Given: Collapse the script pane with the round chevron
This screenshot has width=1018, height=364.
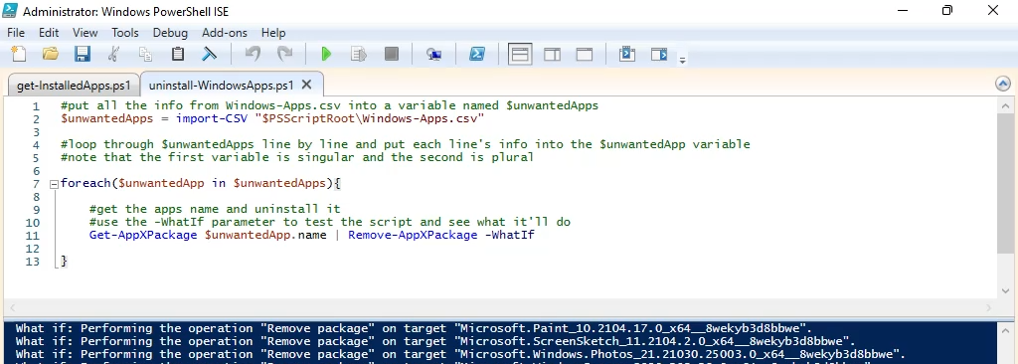Looking at the screenshot, I should click(1002, 84).
